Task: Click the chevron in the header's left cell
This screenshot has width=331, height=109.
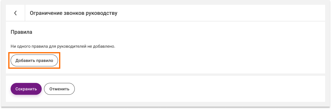Action: [15, 13]
